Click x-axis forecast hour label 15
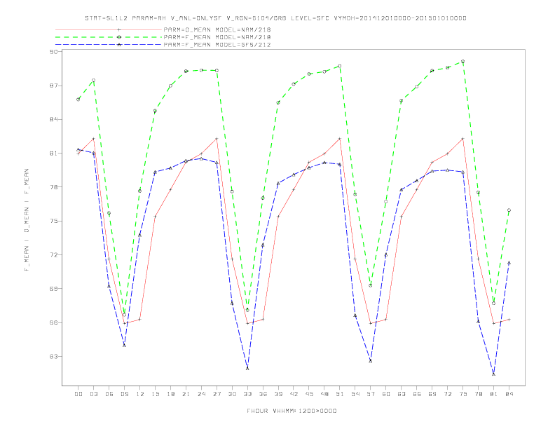 [x=155, y=394]
